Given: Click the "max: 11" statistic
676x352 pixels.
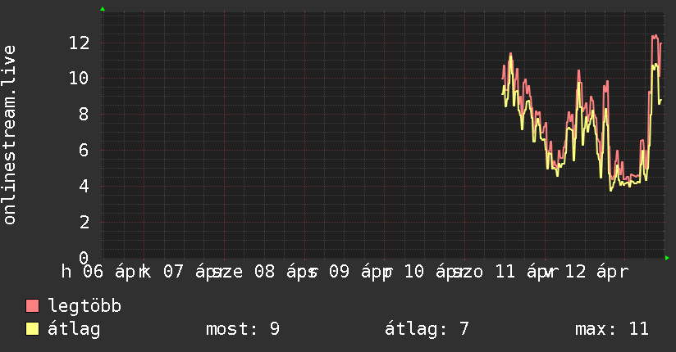Looking at the screenshot, I should [x=612, y=329].
